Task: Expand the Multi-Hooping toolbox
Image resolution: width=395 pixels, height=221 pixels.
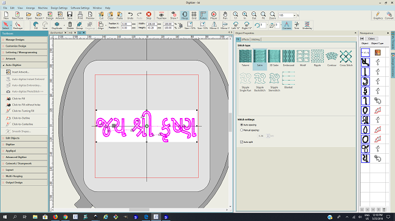Action: pos(24,176)
